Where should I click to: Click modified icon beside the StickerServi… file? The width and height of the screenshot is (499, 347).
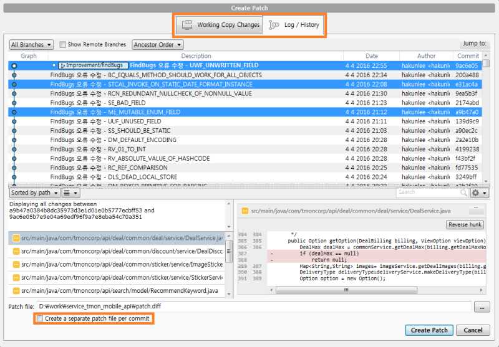point(16,278)
